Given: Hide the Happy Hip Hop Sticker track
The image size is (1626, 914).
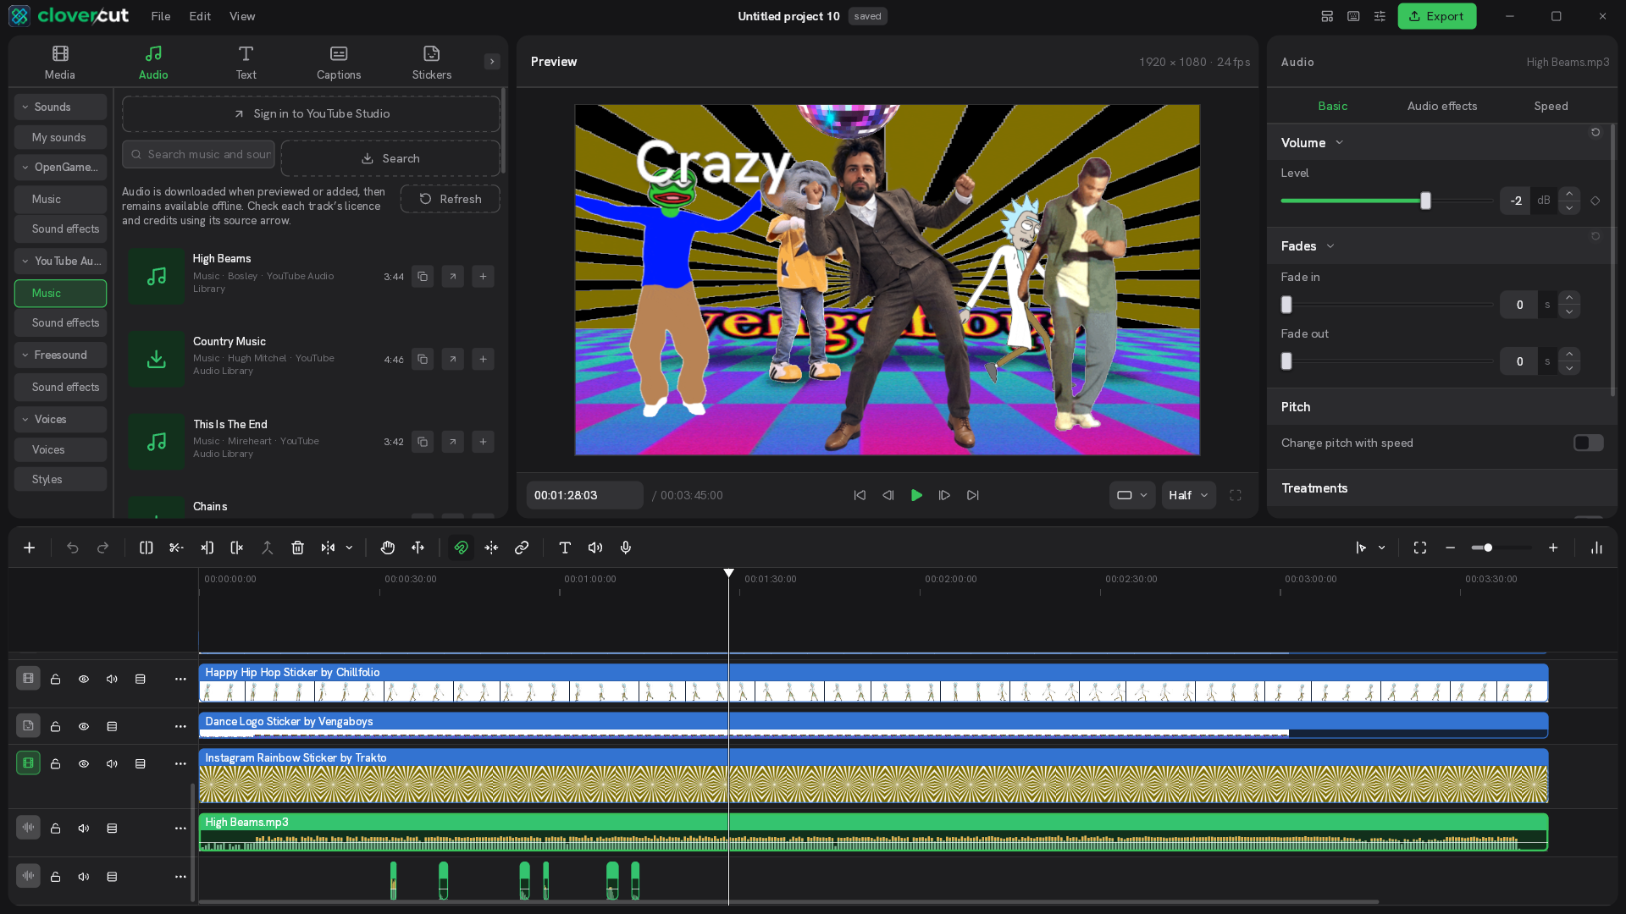Looking at the screenshot, I should [84, 679].
